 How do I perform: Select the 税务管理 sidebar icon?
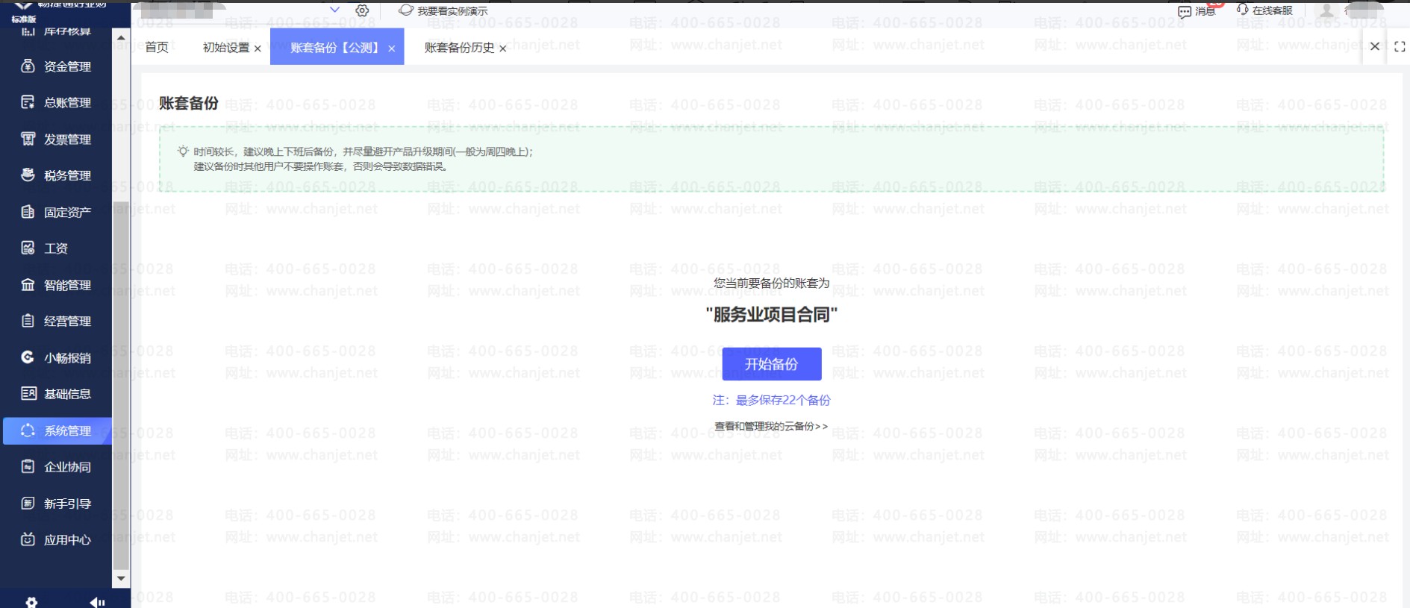(x=28, y=175)
